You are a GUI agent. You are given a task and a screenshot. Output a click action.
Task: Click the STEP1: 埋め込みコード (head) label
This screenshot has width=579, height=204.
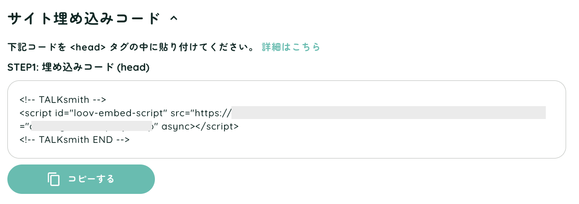tap(78, 68)
